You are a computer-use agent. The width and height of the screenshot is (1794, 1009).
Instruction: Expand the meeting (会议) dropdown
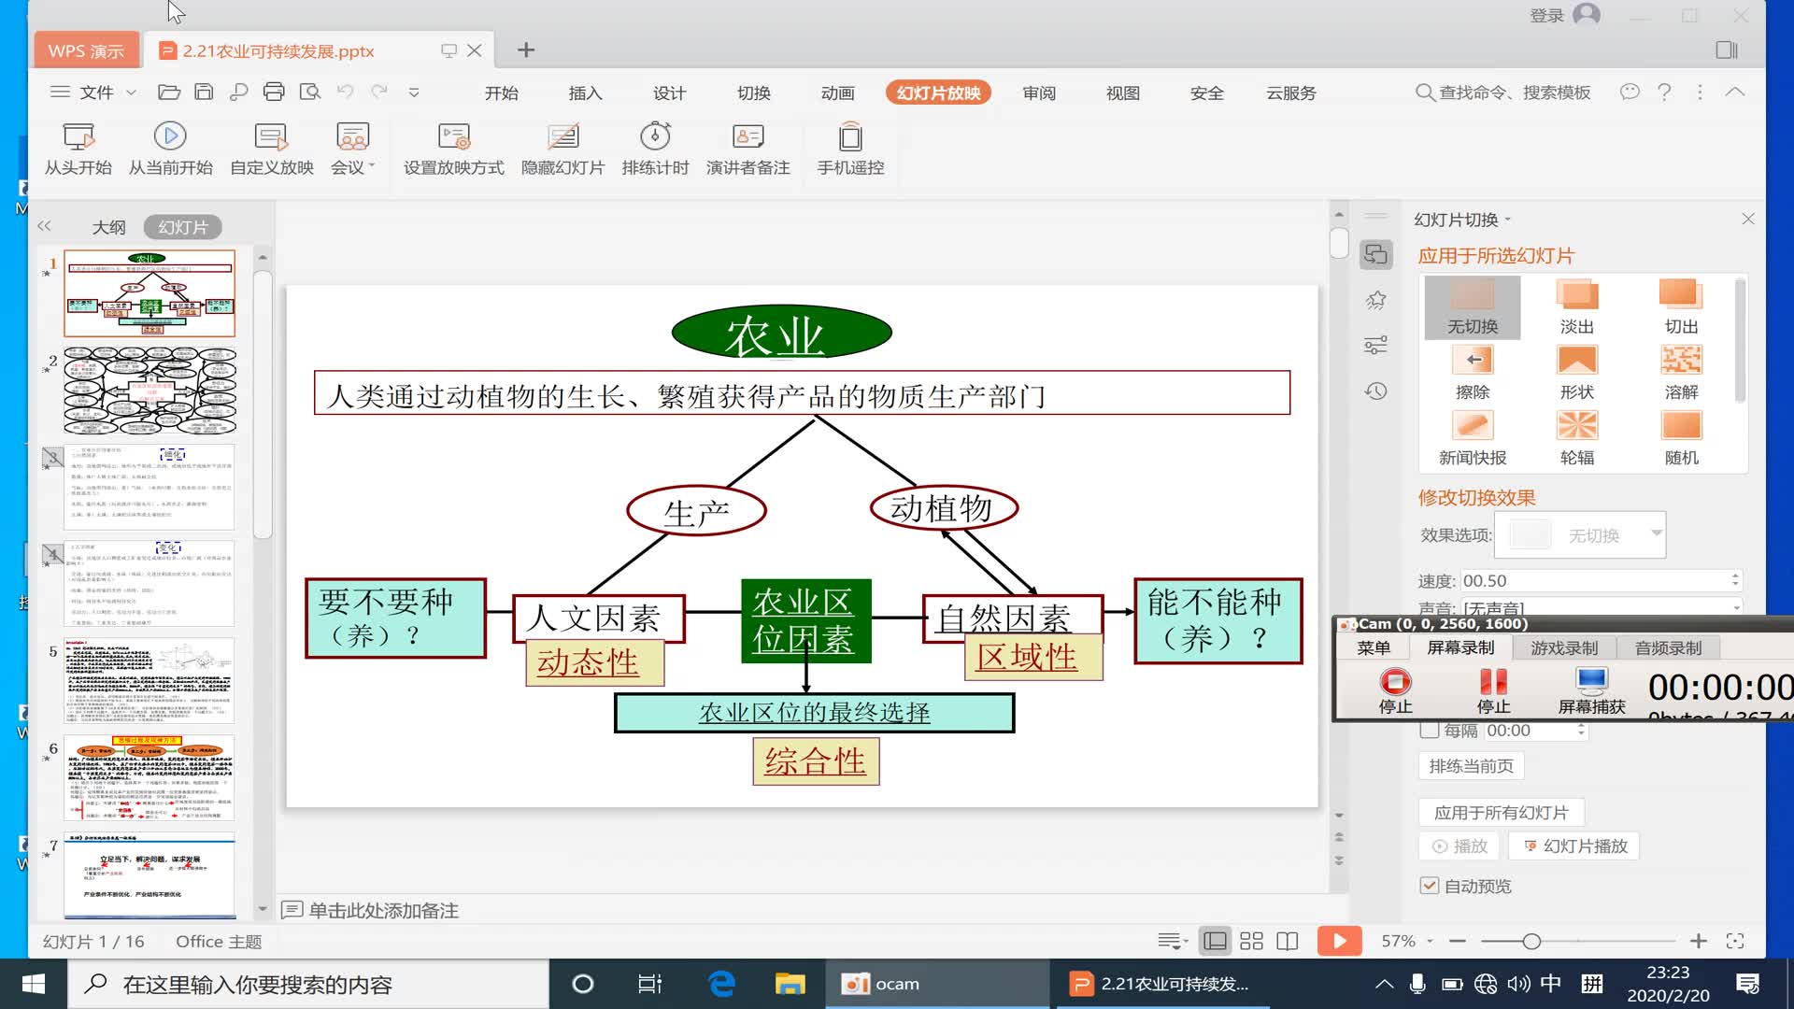pyautogui.click(x=372, y=166)
